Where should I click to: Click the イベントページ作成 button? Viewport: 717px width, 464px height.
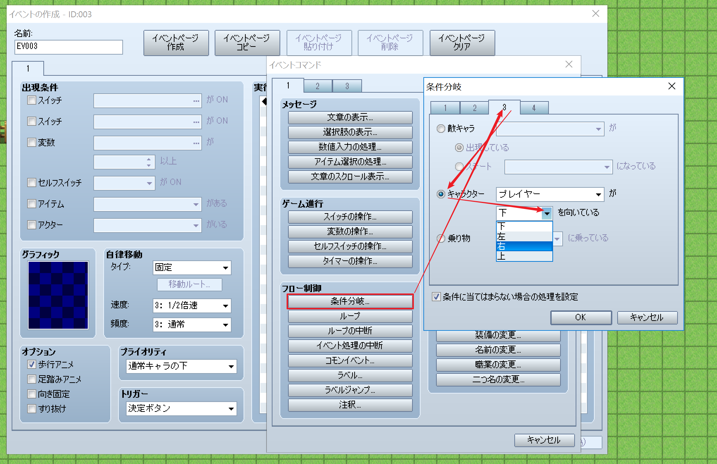pyautogui.click(x=176, y=43)
